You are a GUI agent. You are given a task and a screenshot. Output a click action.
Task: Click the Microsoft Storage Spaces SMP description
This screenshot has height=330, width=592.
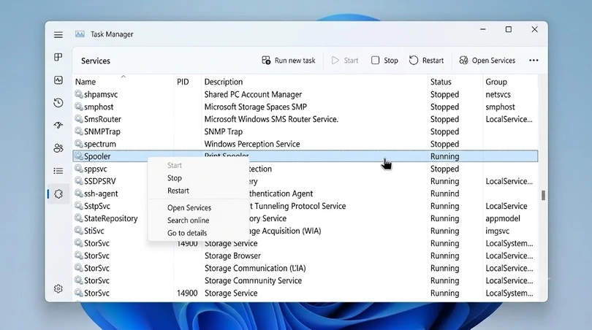click(x=256, y=107)
